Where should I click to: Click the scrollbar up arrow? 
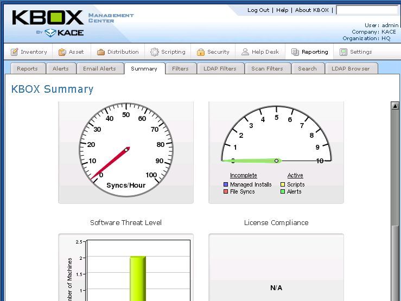tap(396, 106)
